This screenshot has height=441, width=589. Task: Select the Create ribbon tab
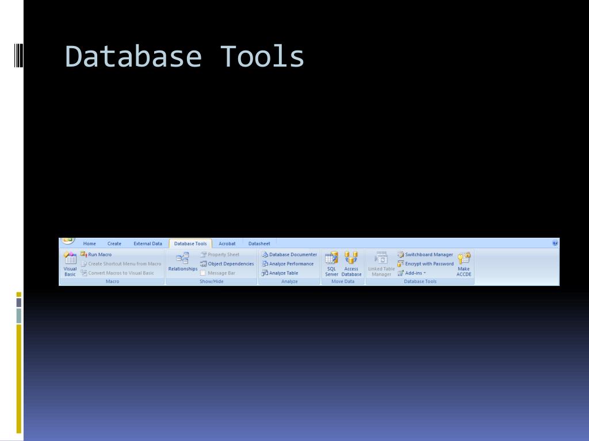tap(114, 243)
